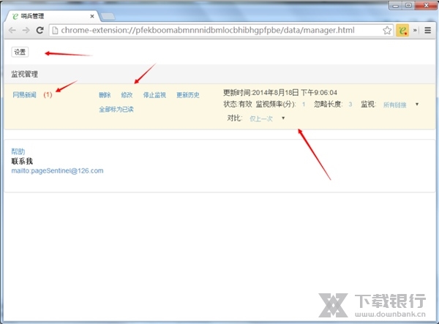439x324 pixels.
Task: Select the 哨兵管理 tab
Action: [48, 15]
